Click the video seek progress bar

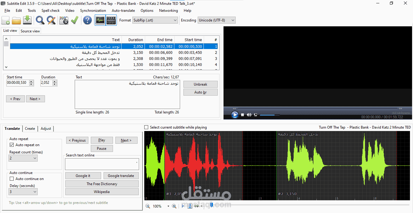pos(317,108)
